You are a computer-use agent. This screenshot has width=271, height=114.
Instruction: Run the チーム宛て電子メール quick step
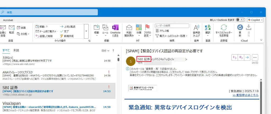pyautogui.click(x=47, y=31)
